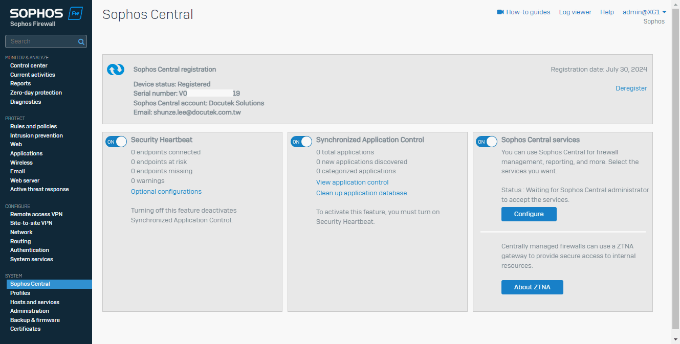Go to Reports in sidebar
Screen dimensions: 680x344
click(20, 83)
